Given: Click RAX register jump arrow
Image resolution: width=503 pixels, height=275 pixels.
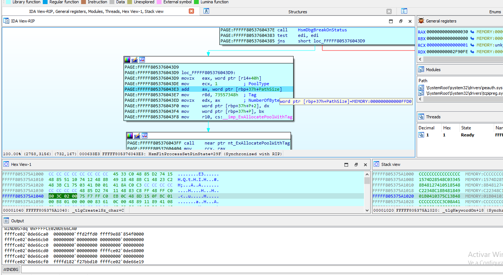Looking at the screenshot, I should coord(472,32).
